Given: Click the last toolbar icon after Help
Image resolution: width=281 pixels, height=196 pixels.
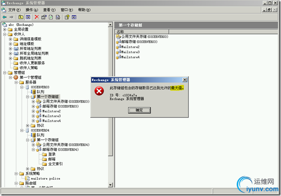Looking at the screenshot, I should pyautogui.click(x=74, y=17).
